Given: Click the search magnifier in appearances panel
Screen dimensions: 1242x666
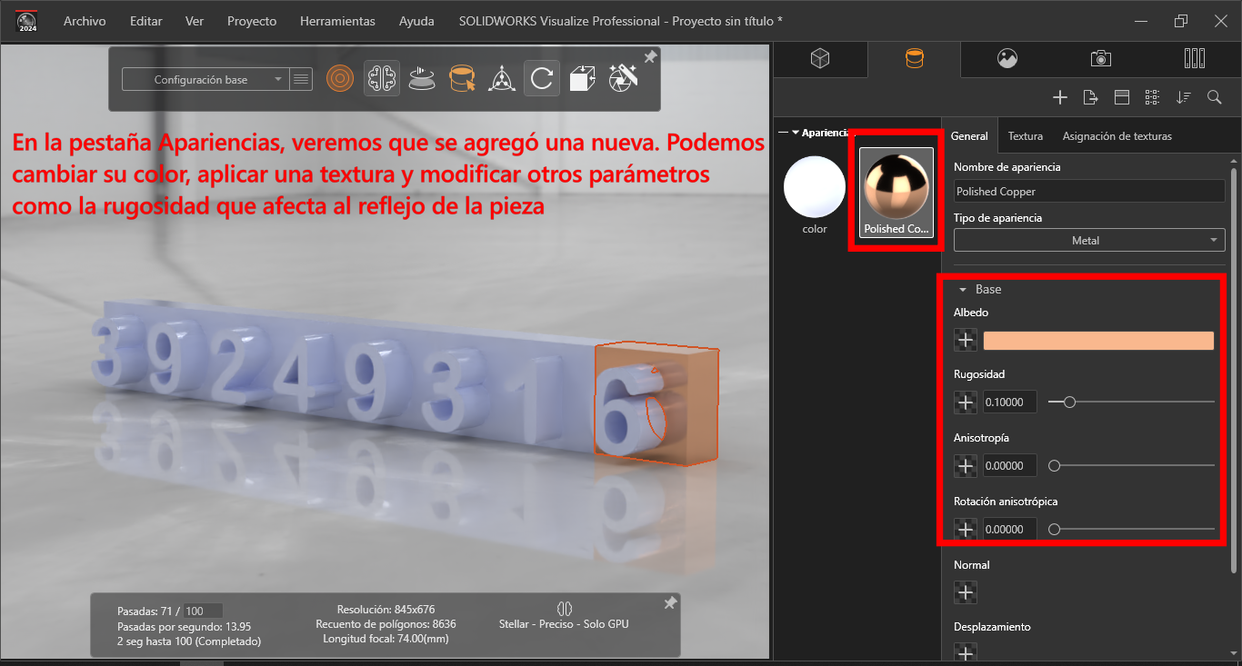Looking at the screenshot, I should 1214,97.
